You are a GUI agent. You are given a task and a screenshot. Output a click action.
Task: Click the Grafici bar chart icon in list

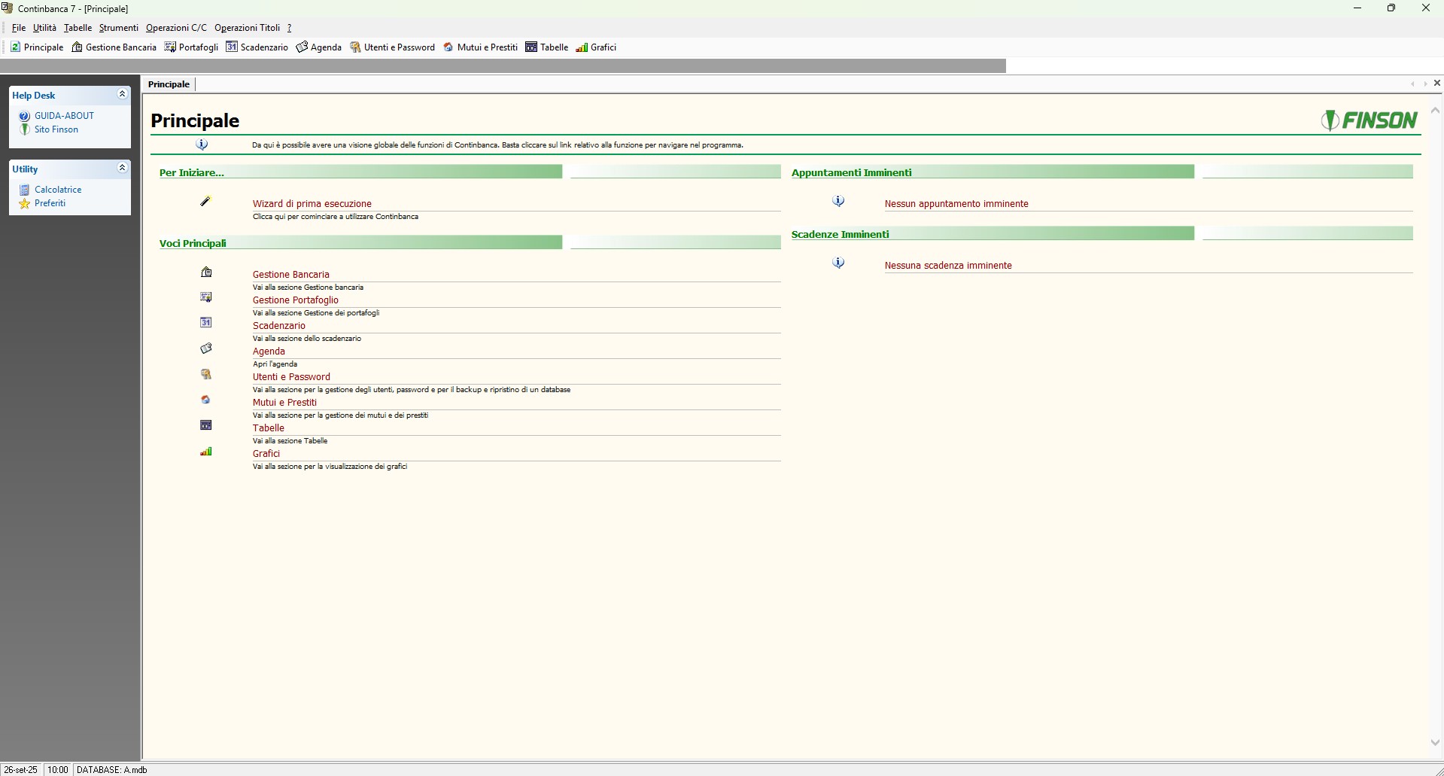[x=206, y=451]
